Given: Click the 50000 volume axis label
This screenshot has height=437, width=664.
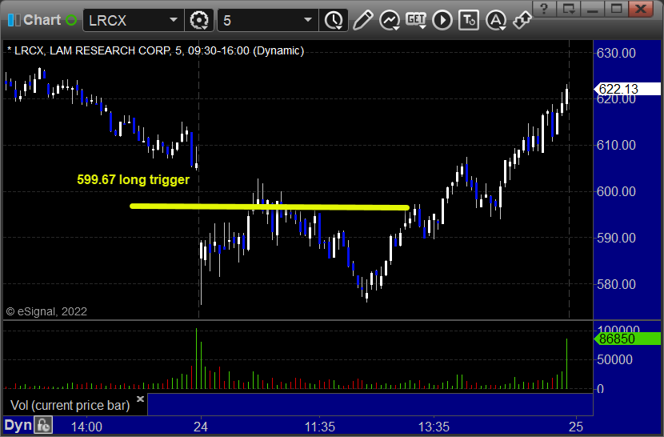Looking at the screenshot, I should coord(615,360).
